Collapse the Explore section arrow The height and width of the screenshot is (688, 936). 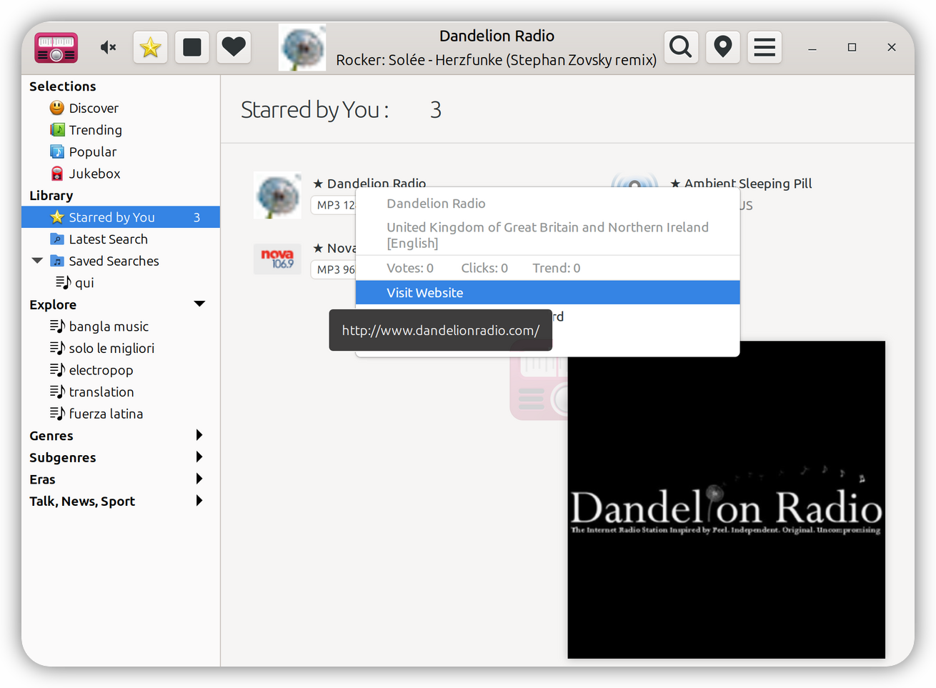point(199,304)
